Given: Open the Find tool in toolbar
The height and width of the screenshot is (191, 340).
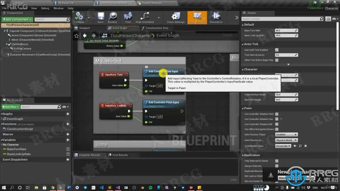Looking at the screenshot, I should (x=128, y=18).
